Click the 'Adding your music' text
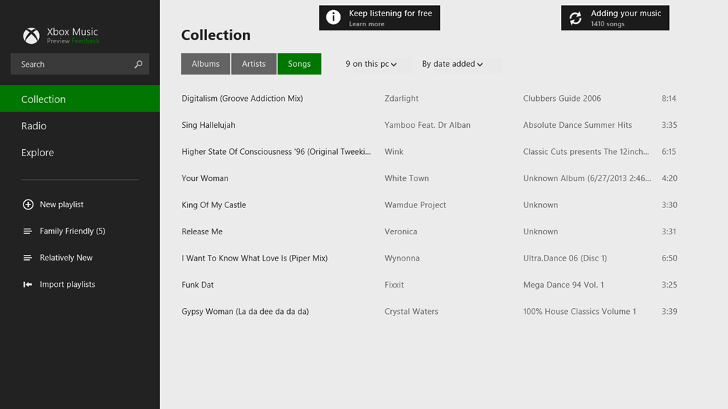The image size is (728, 409). pos(626,13)
